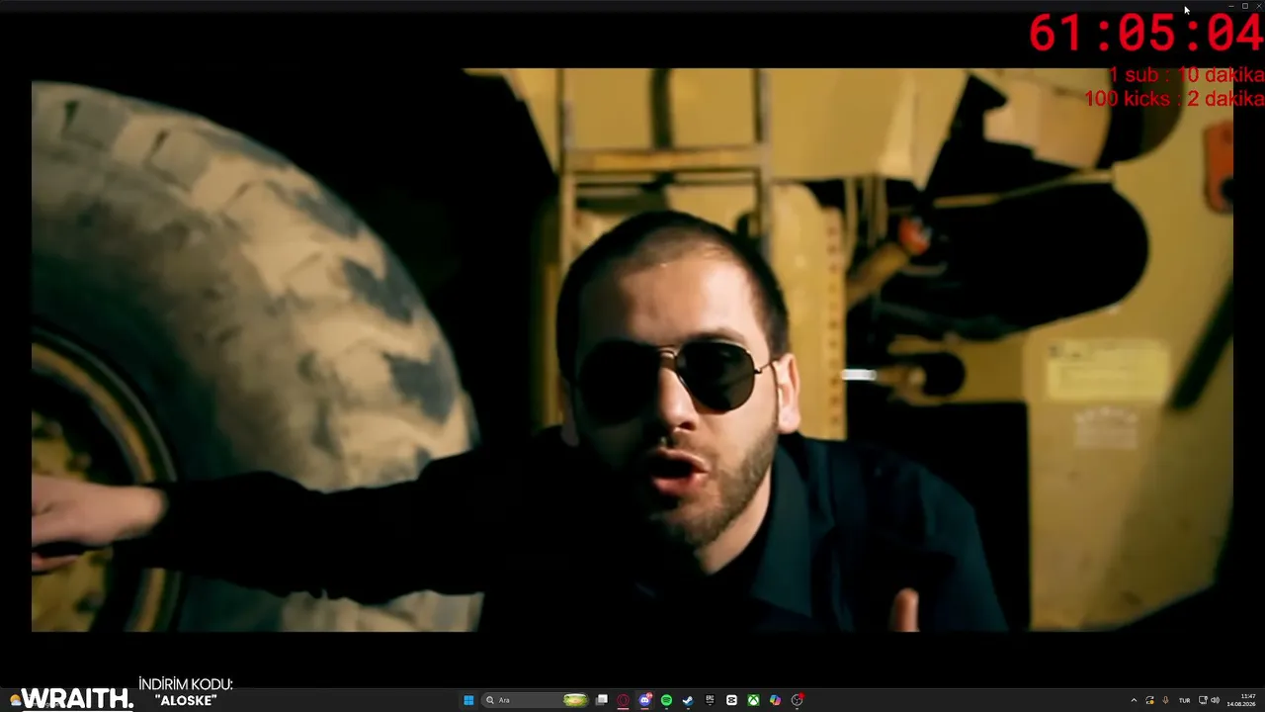1265x712 pixels.
Task: Open network settings from the tray
Action: pyautogui.click(x=1203, y=700)
